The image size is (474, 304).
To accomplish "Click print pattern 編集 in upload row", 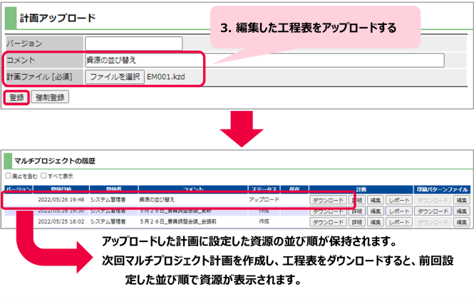I will (x=461, y=201).
